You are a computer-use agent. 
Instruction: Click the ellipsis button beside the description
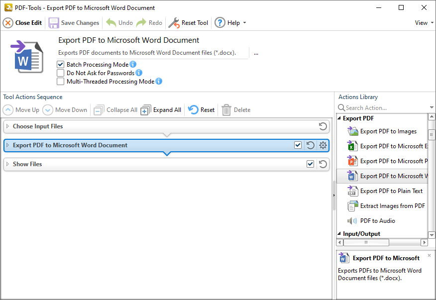tap(256, 53)
